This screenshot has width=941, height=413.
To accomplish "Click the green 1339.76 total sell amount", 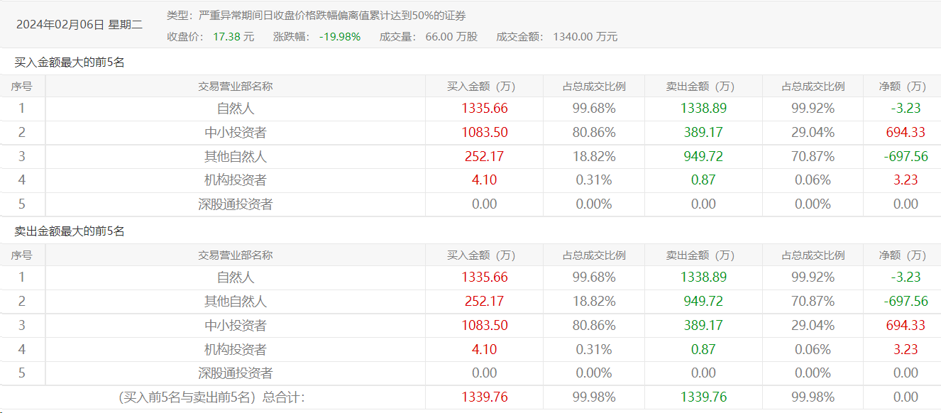I will (703, 397).
